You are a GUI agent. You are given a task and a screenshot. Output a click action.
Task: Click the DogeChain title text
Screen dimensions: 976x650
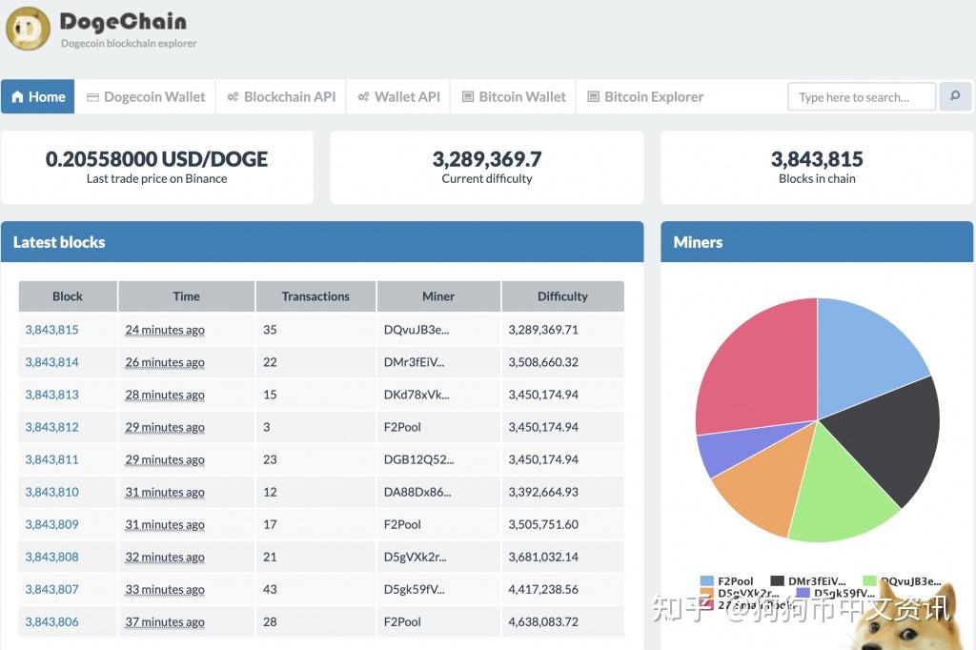[x=123, y=22]
